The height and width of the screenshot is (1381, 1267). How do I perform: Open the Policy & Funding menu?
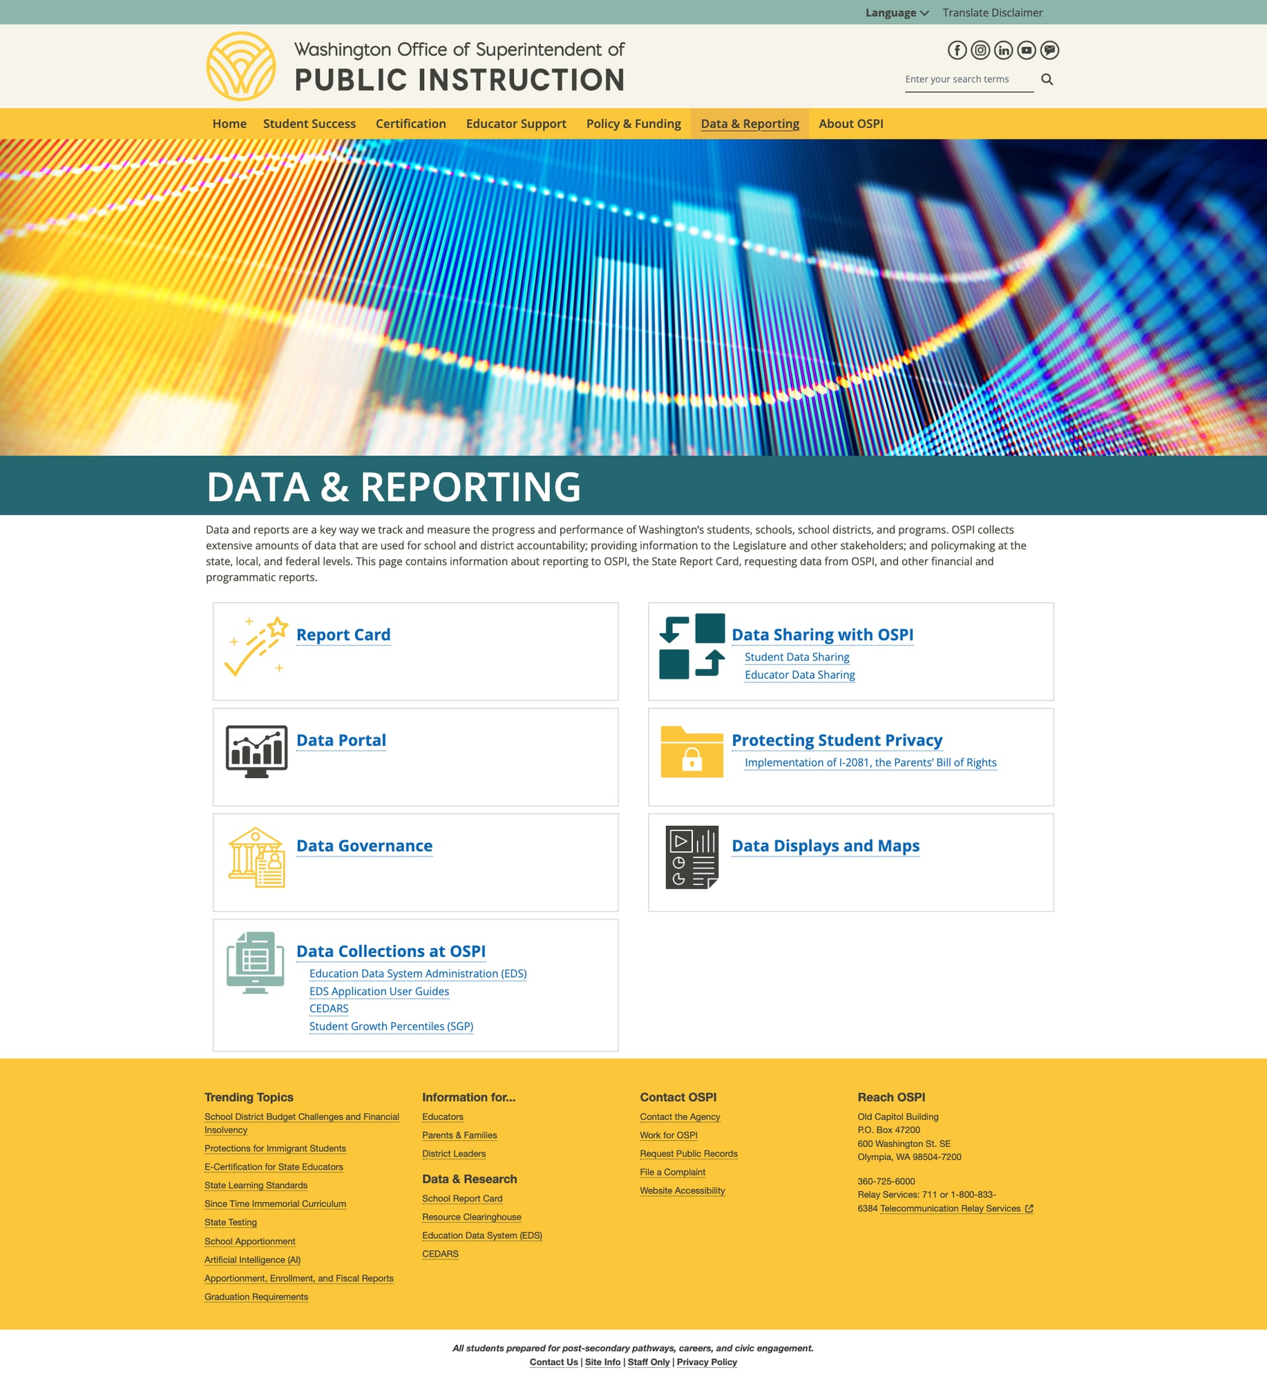[x=633, y=124]
